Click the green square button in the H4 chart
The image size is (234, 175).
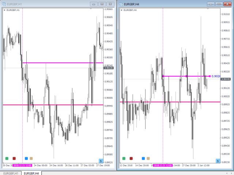[x=124, y=159]
